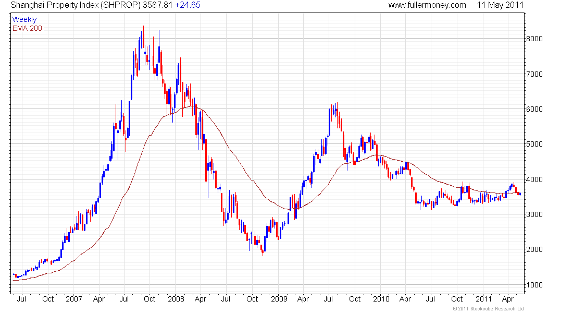The image size is (573, 313).
Task: Click the Stockcube Research Ltd copyright text
Action: pos(488,309)
